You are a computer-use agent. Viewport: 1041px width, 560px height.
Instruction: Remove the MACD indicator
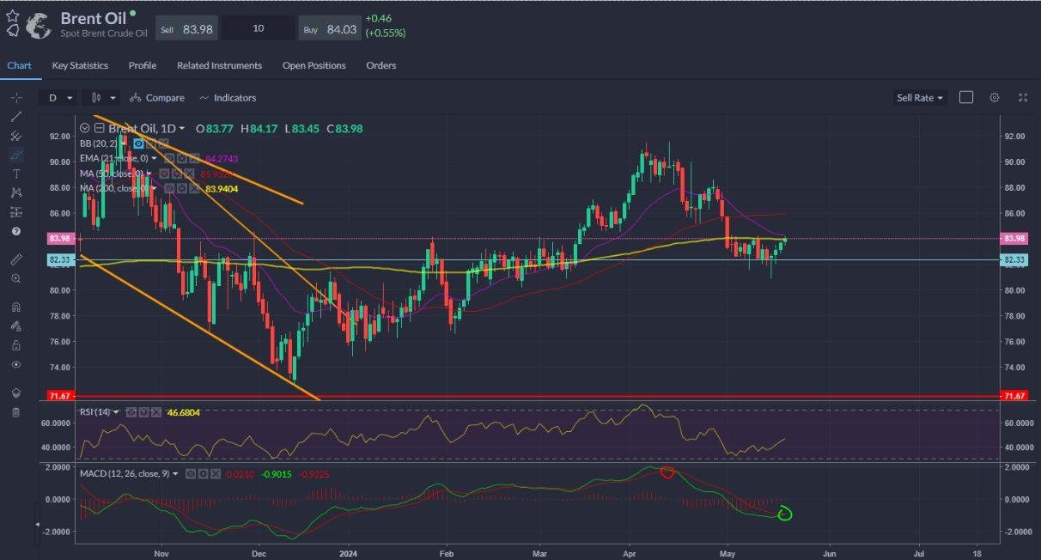215,473
